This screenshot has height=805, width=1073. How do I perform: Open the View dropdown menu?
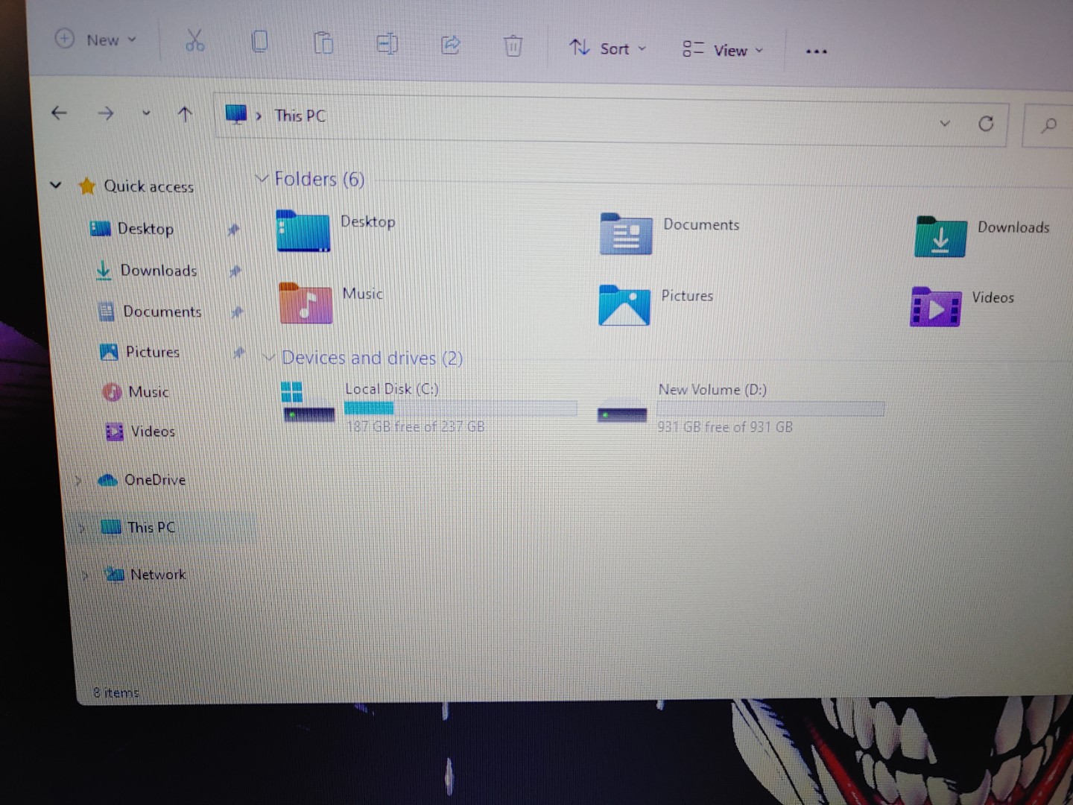tap(724, 50)
